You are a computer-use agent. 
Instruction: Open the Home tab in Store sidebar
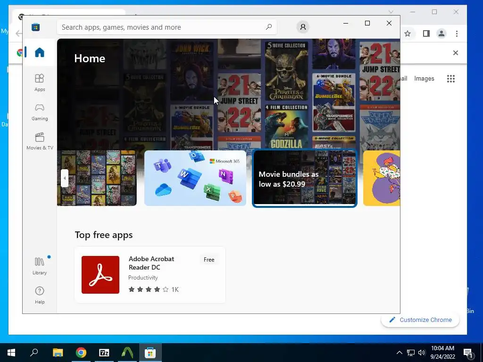40,52
